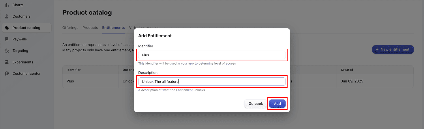Click the Product catalog tag icon
Screen dimensions: 424x129
(7, 28)
